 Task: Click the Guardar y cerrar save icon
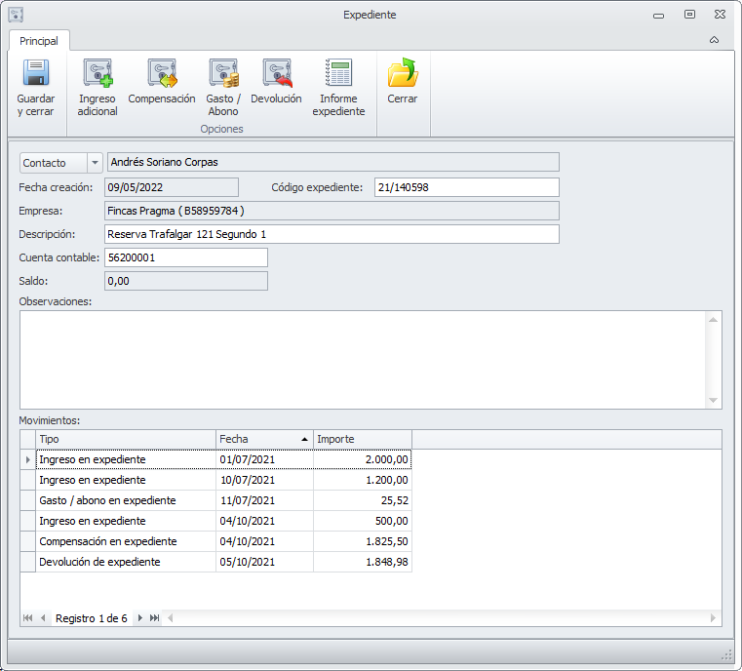coord(36,74)
